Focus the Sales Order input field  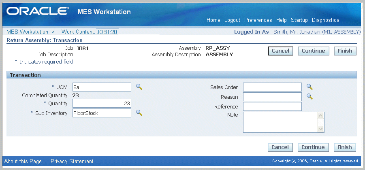(x=272, y=87)
